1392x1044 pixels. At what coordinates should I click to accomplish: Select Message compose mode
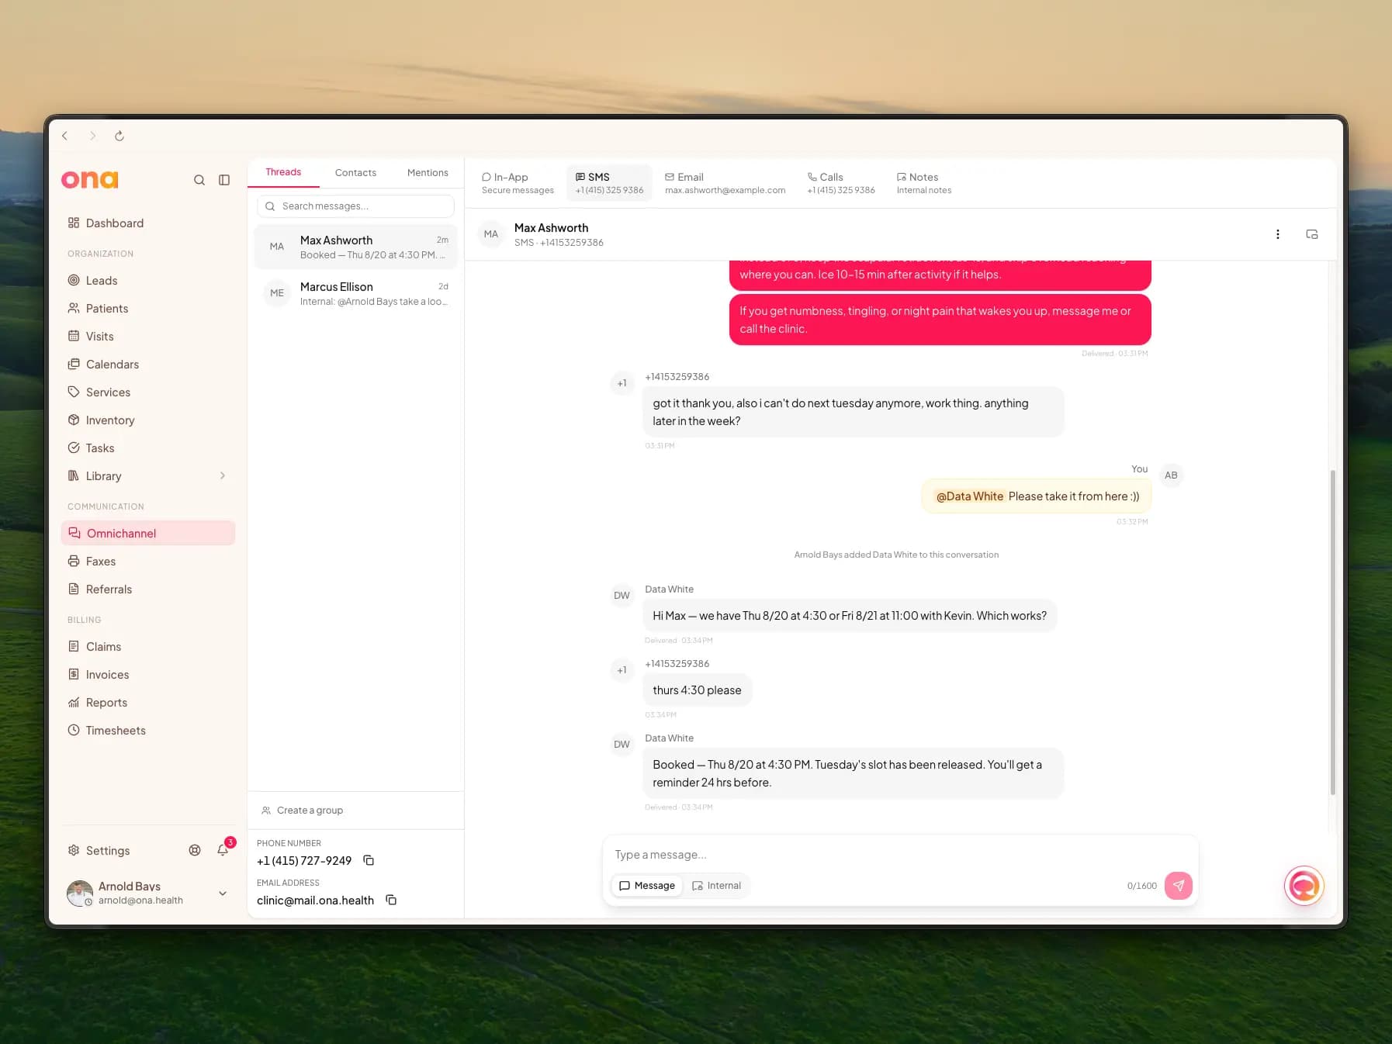tap(647, 886)
